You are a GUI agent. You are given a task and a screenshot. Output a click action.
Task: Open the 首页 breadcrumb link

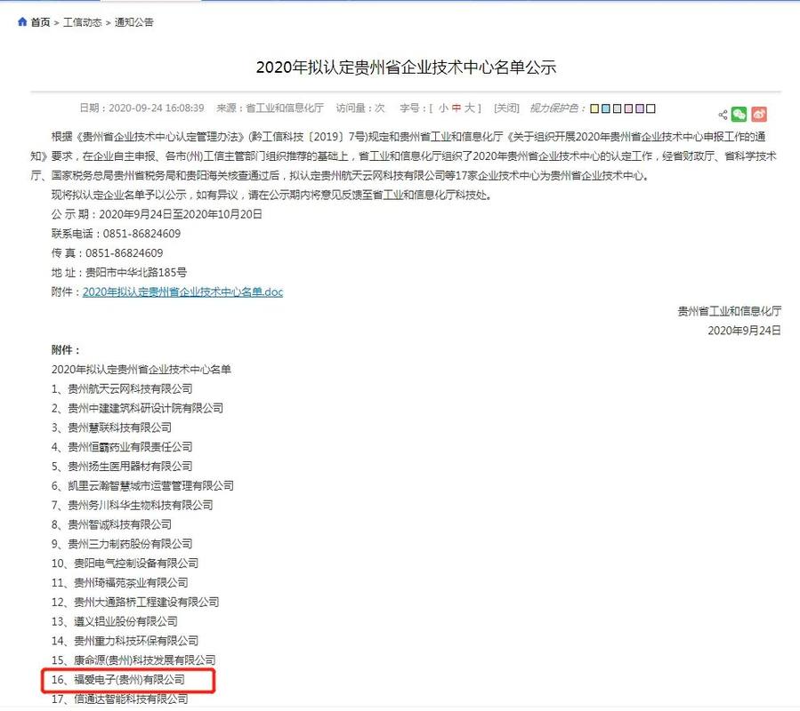click(40, 22)
